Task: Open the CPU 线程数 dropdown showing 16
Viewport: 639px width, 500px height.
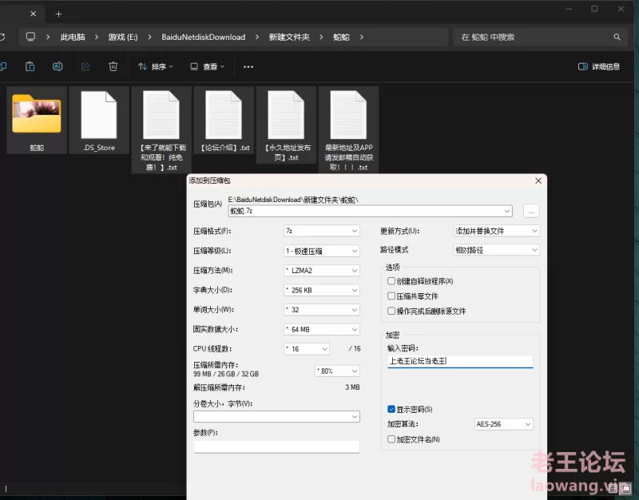Action: pos(307,349)
